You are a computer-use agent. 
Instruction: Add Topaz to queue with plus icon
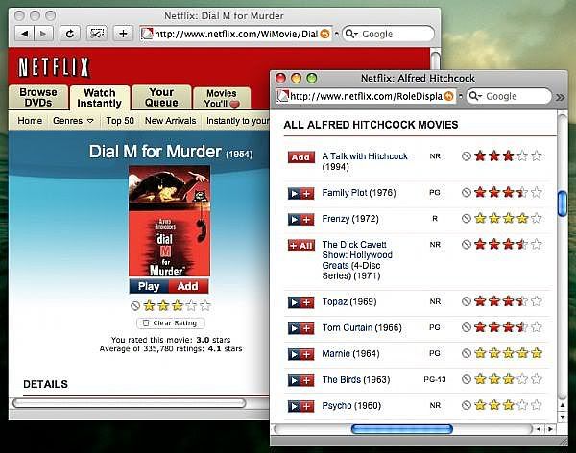(x=307, y=302)
